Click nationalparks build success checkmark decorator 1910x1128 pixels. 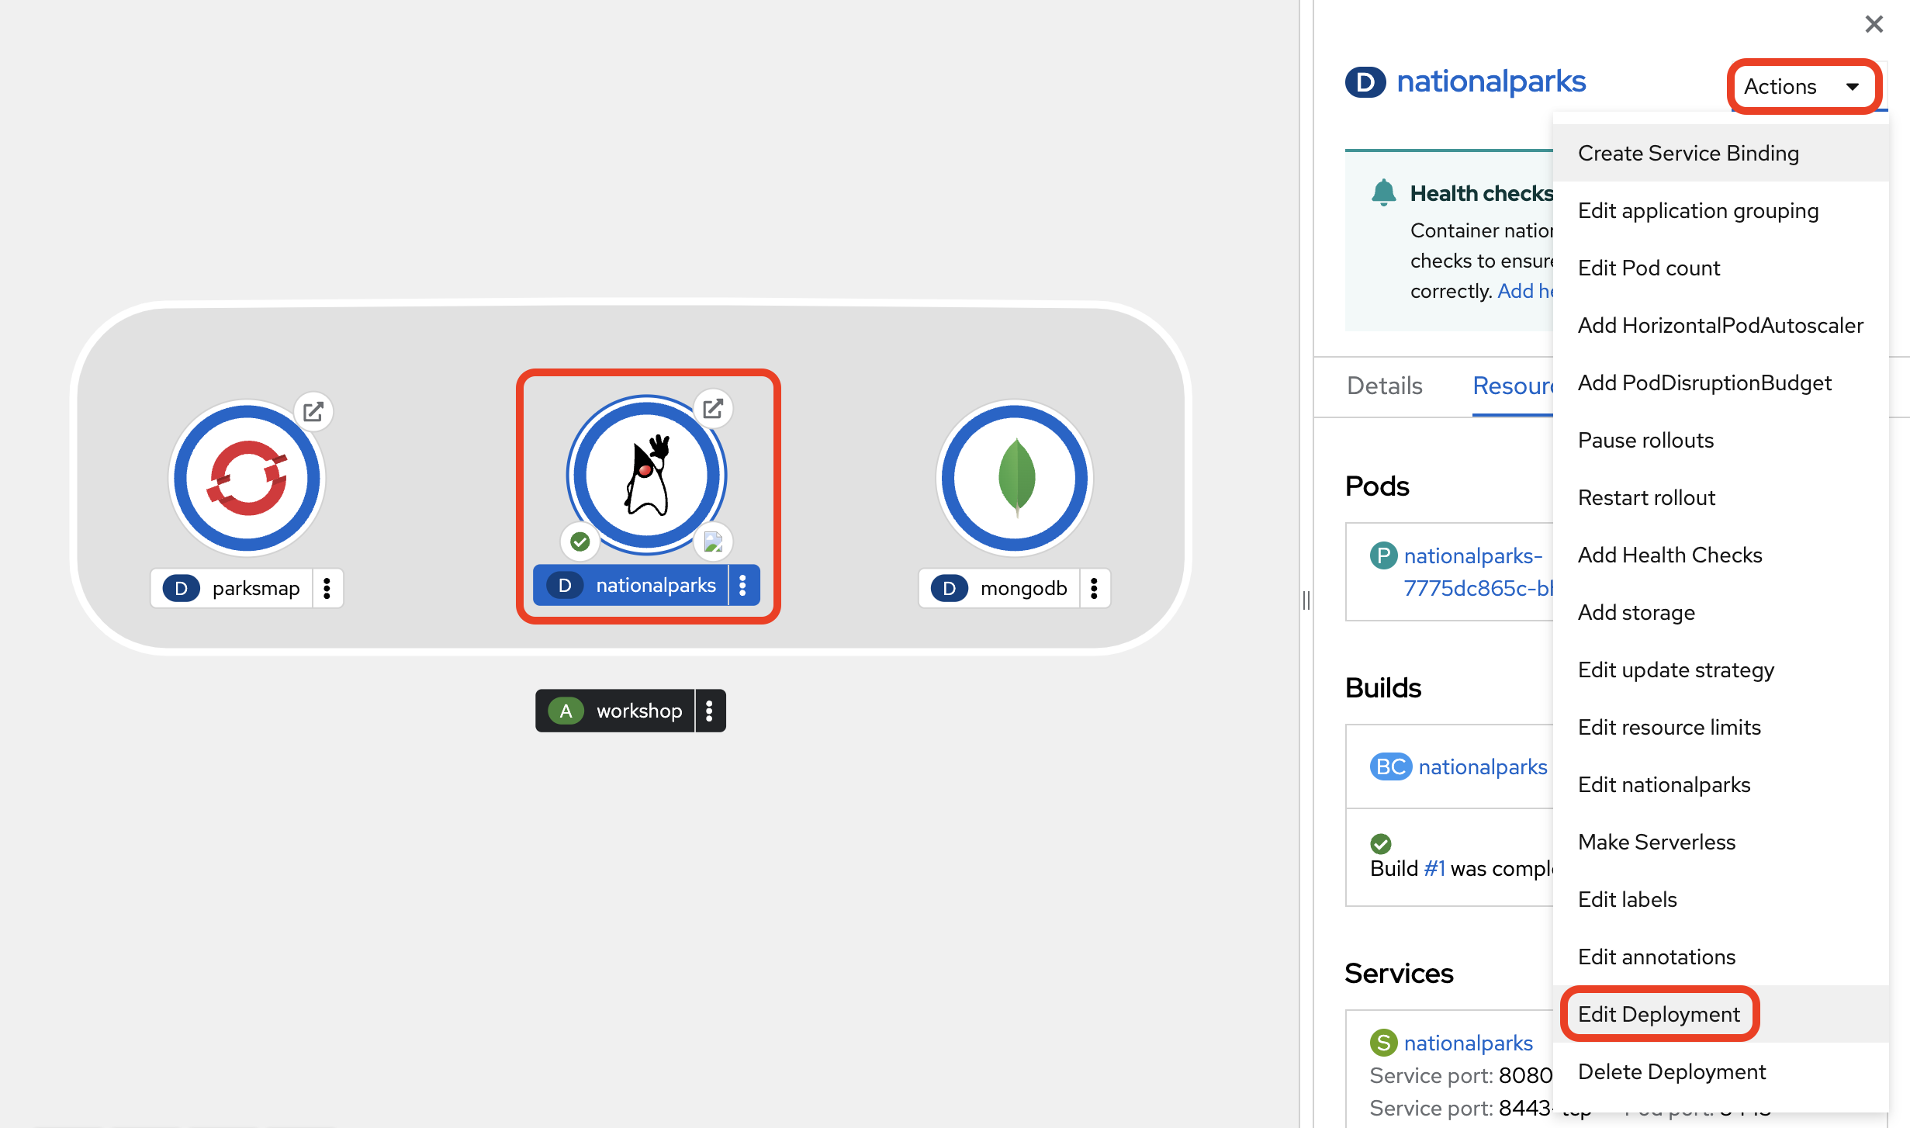coord(580,542)
